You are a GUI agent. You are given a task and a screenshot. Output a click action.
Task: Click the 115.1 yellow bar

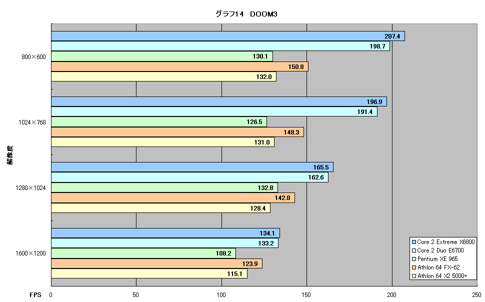point(149,273)
